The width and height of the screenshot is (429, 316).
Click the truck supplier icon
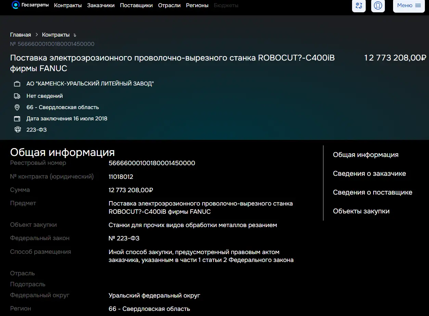17,96
